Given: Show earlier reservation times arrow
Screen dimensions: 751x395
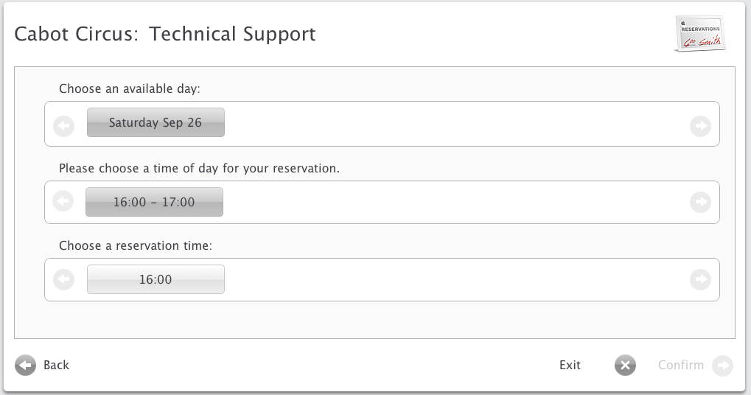Looking at the screenshot, I should coord(64,279).
